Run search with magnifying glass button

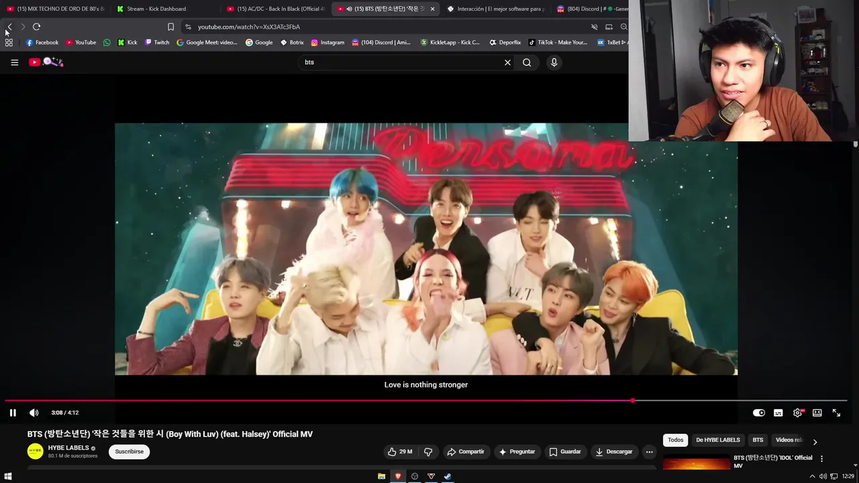(527, 62)
